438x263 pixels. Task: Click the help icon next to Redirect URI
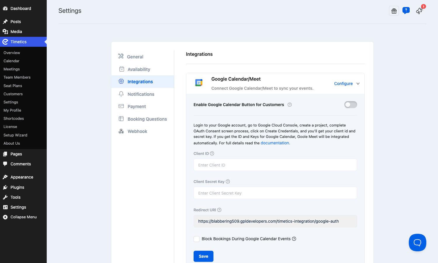pos(219,210)
